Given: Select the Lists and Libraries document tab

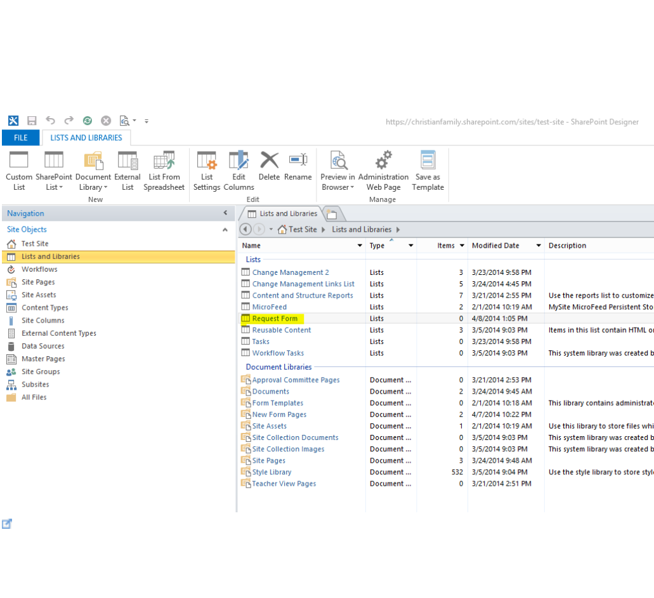Looking at the screenshot, I should [282, 214].
